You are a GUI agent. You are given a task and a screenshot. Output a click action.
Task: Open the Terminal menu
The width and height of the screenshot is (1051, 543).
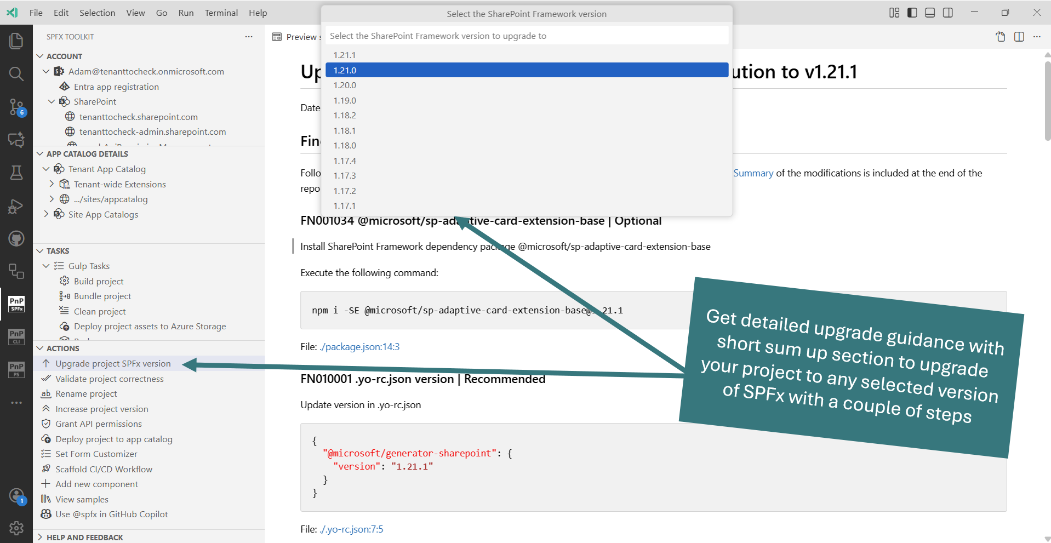[x=221, y=13]
